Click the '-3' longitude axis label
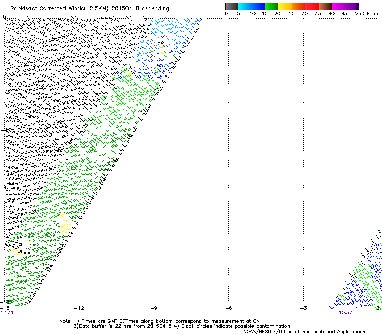Screen dimensions: 382x335 click(303, 308)
